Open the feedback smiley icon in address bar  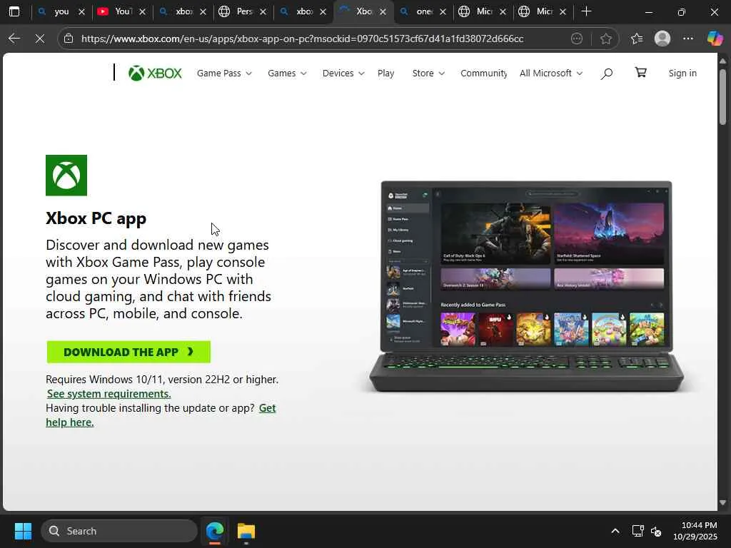tap(577, 39)
